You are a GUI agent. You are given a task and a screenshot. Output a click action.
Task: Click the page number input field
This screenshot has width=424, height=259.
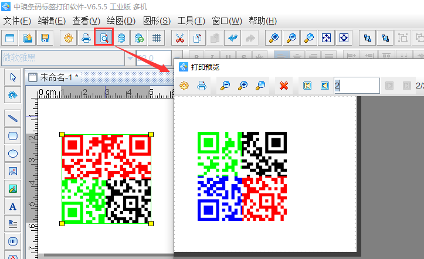357,86
